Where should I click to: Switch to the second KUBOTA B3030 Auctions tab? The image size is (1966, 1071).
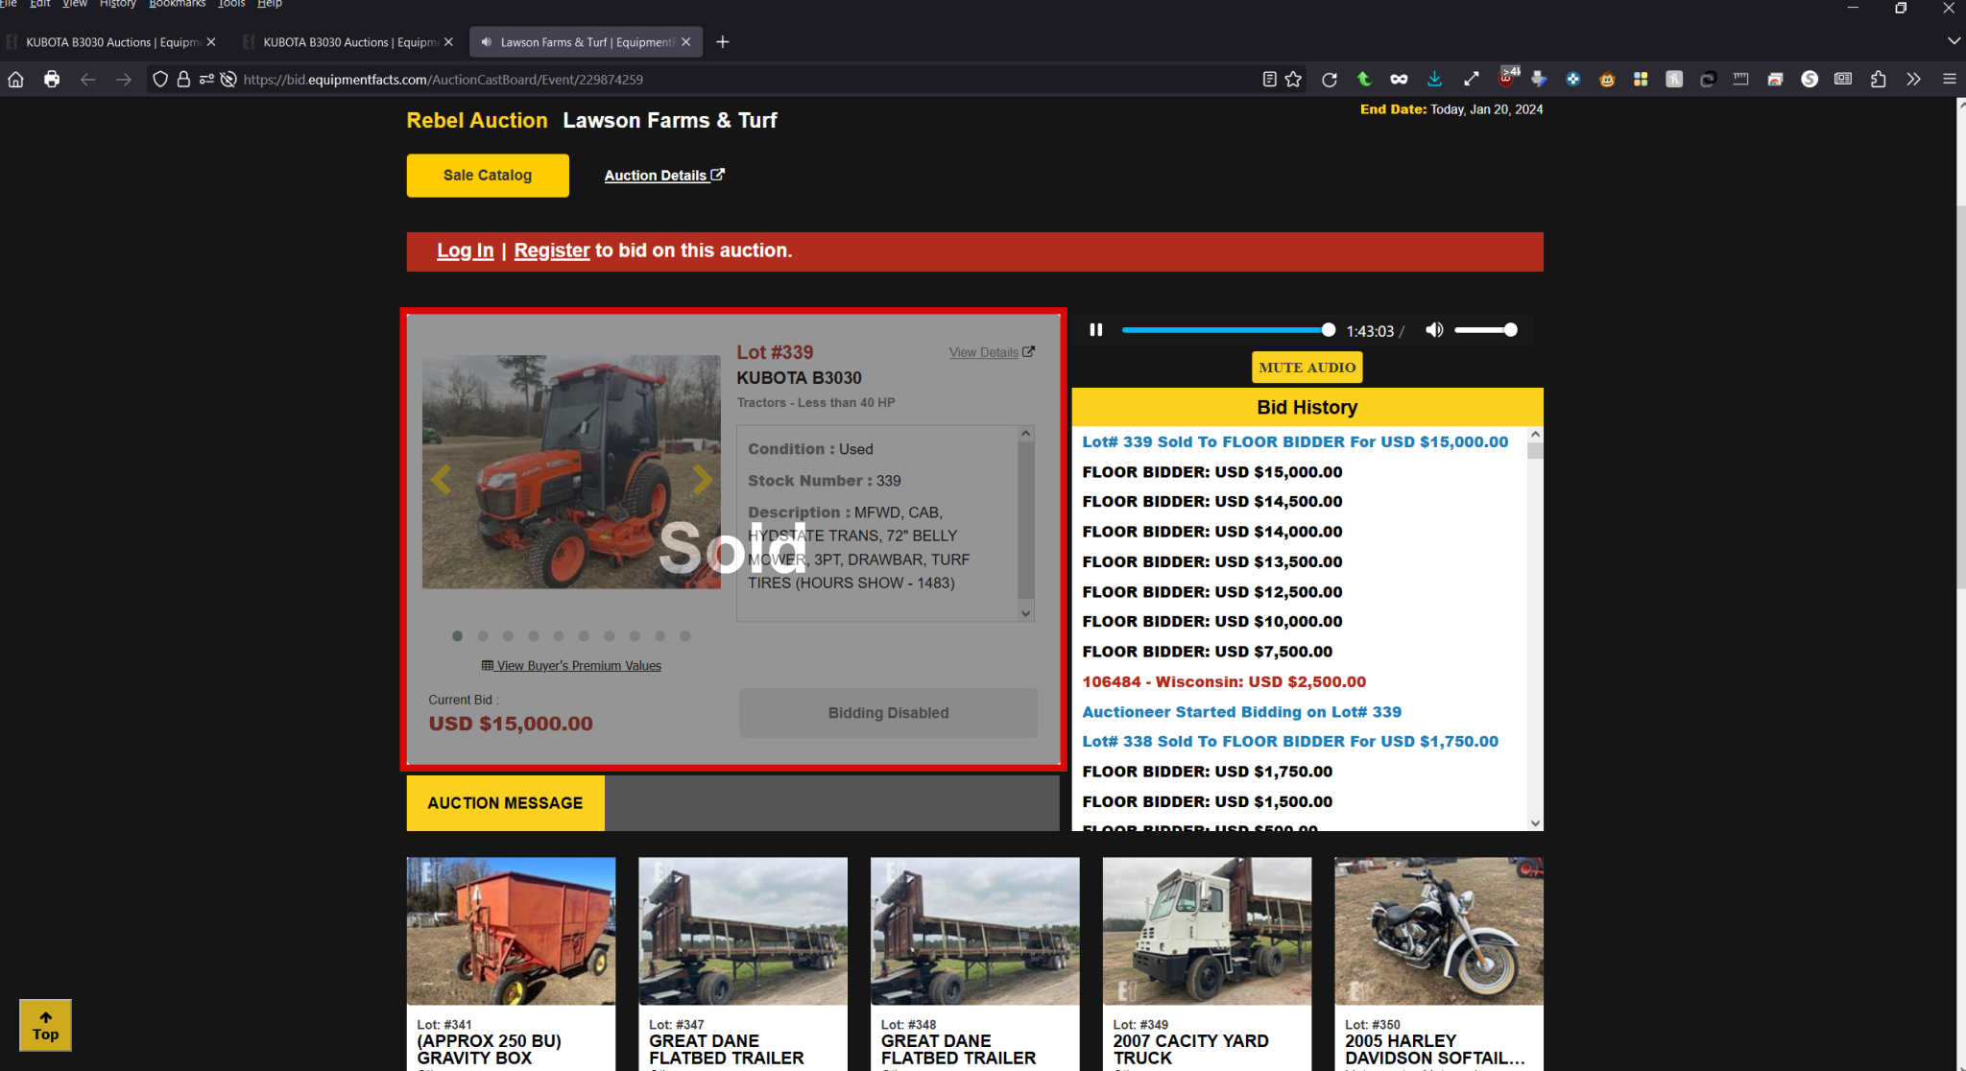349,42
